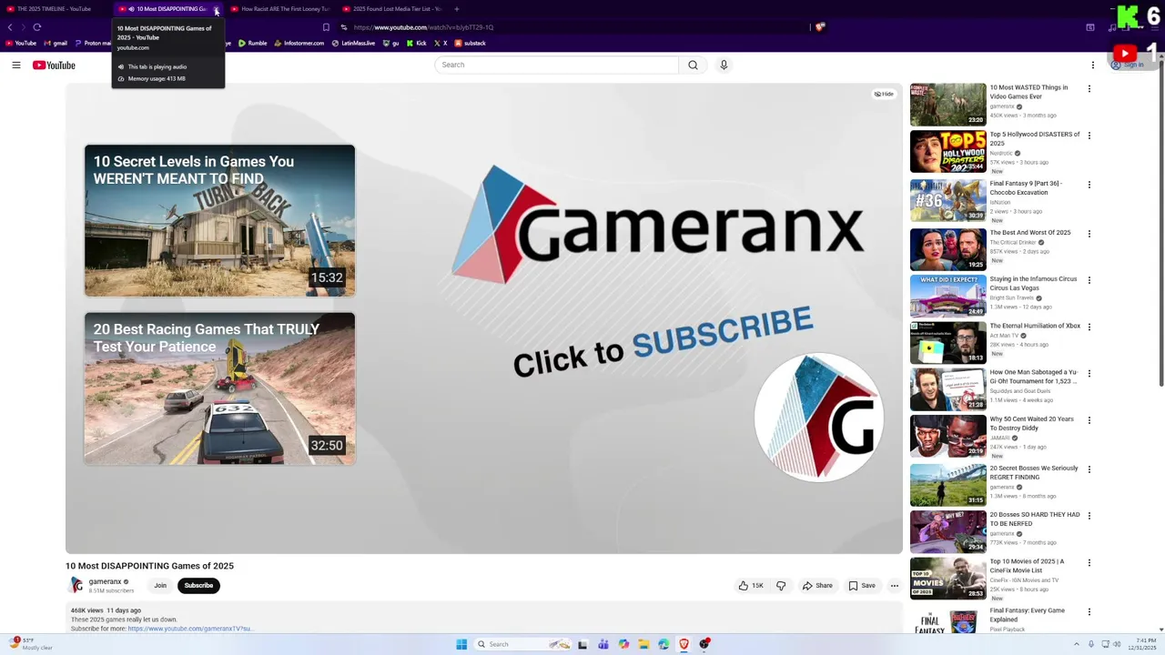Open more actions ellipsis beside Save
Image resolution: width=1165 pixels, height=655 pixels.
894,586
